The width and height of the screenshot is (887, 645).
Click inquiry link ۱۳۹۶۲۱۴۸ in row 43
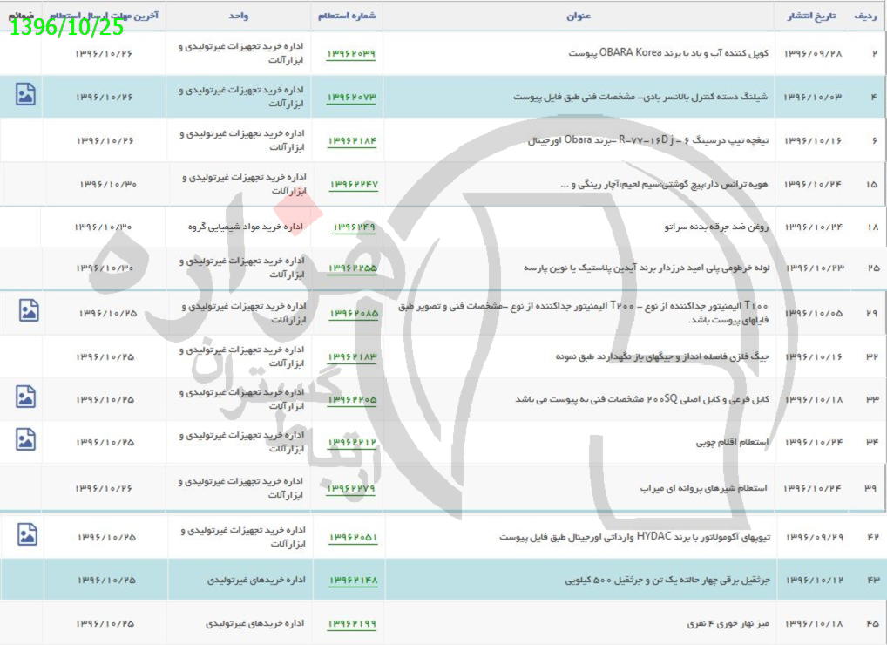point(353,580)
